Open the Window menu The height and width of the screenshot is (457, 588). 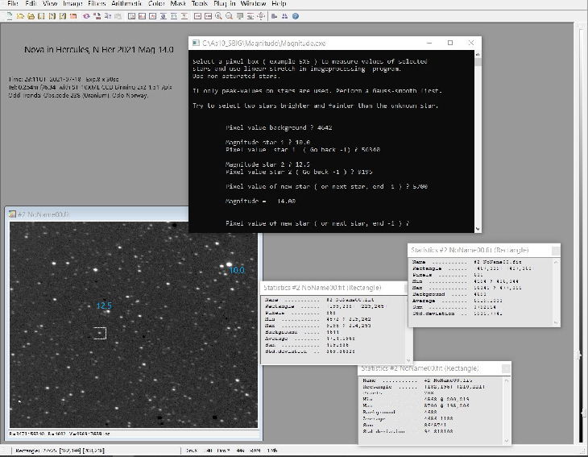pos(254,4)
